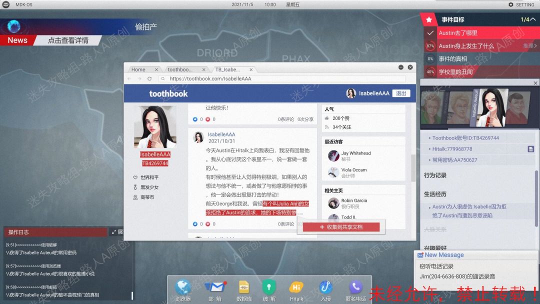Like the 2021/10/31 post with thumbs-up

point(195,224)
